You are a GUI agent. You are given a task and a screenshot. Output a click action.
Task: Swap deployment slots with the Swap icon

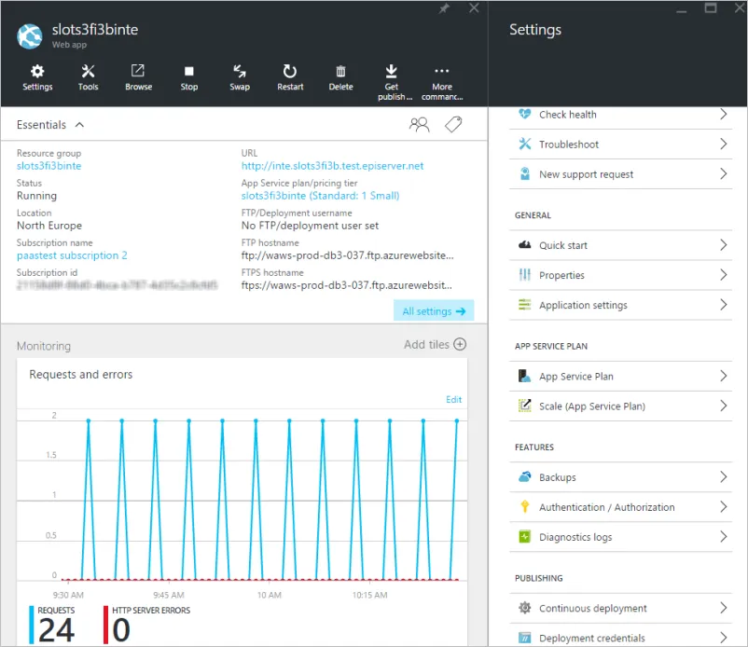[x=240, y=77]
